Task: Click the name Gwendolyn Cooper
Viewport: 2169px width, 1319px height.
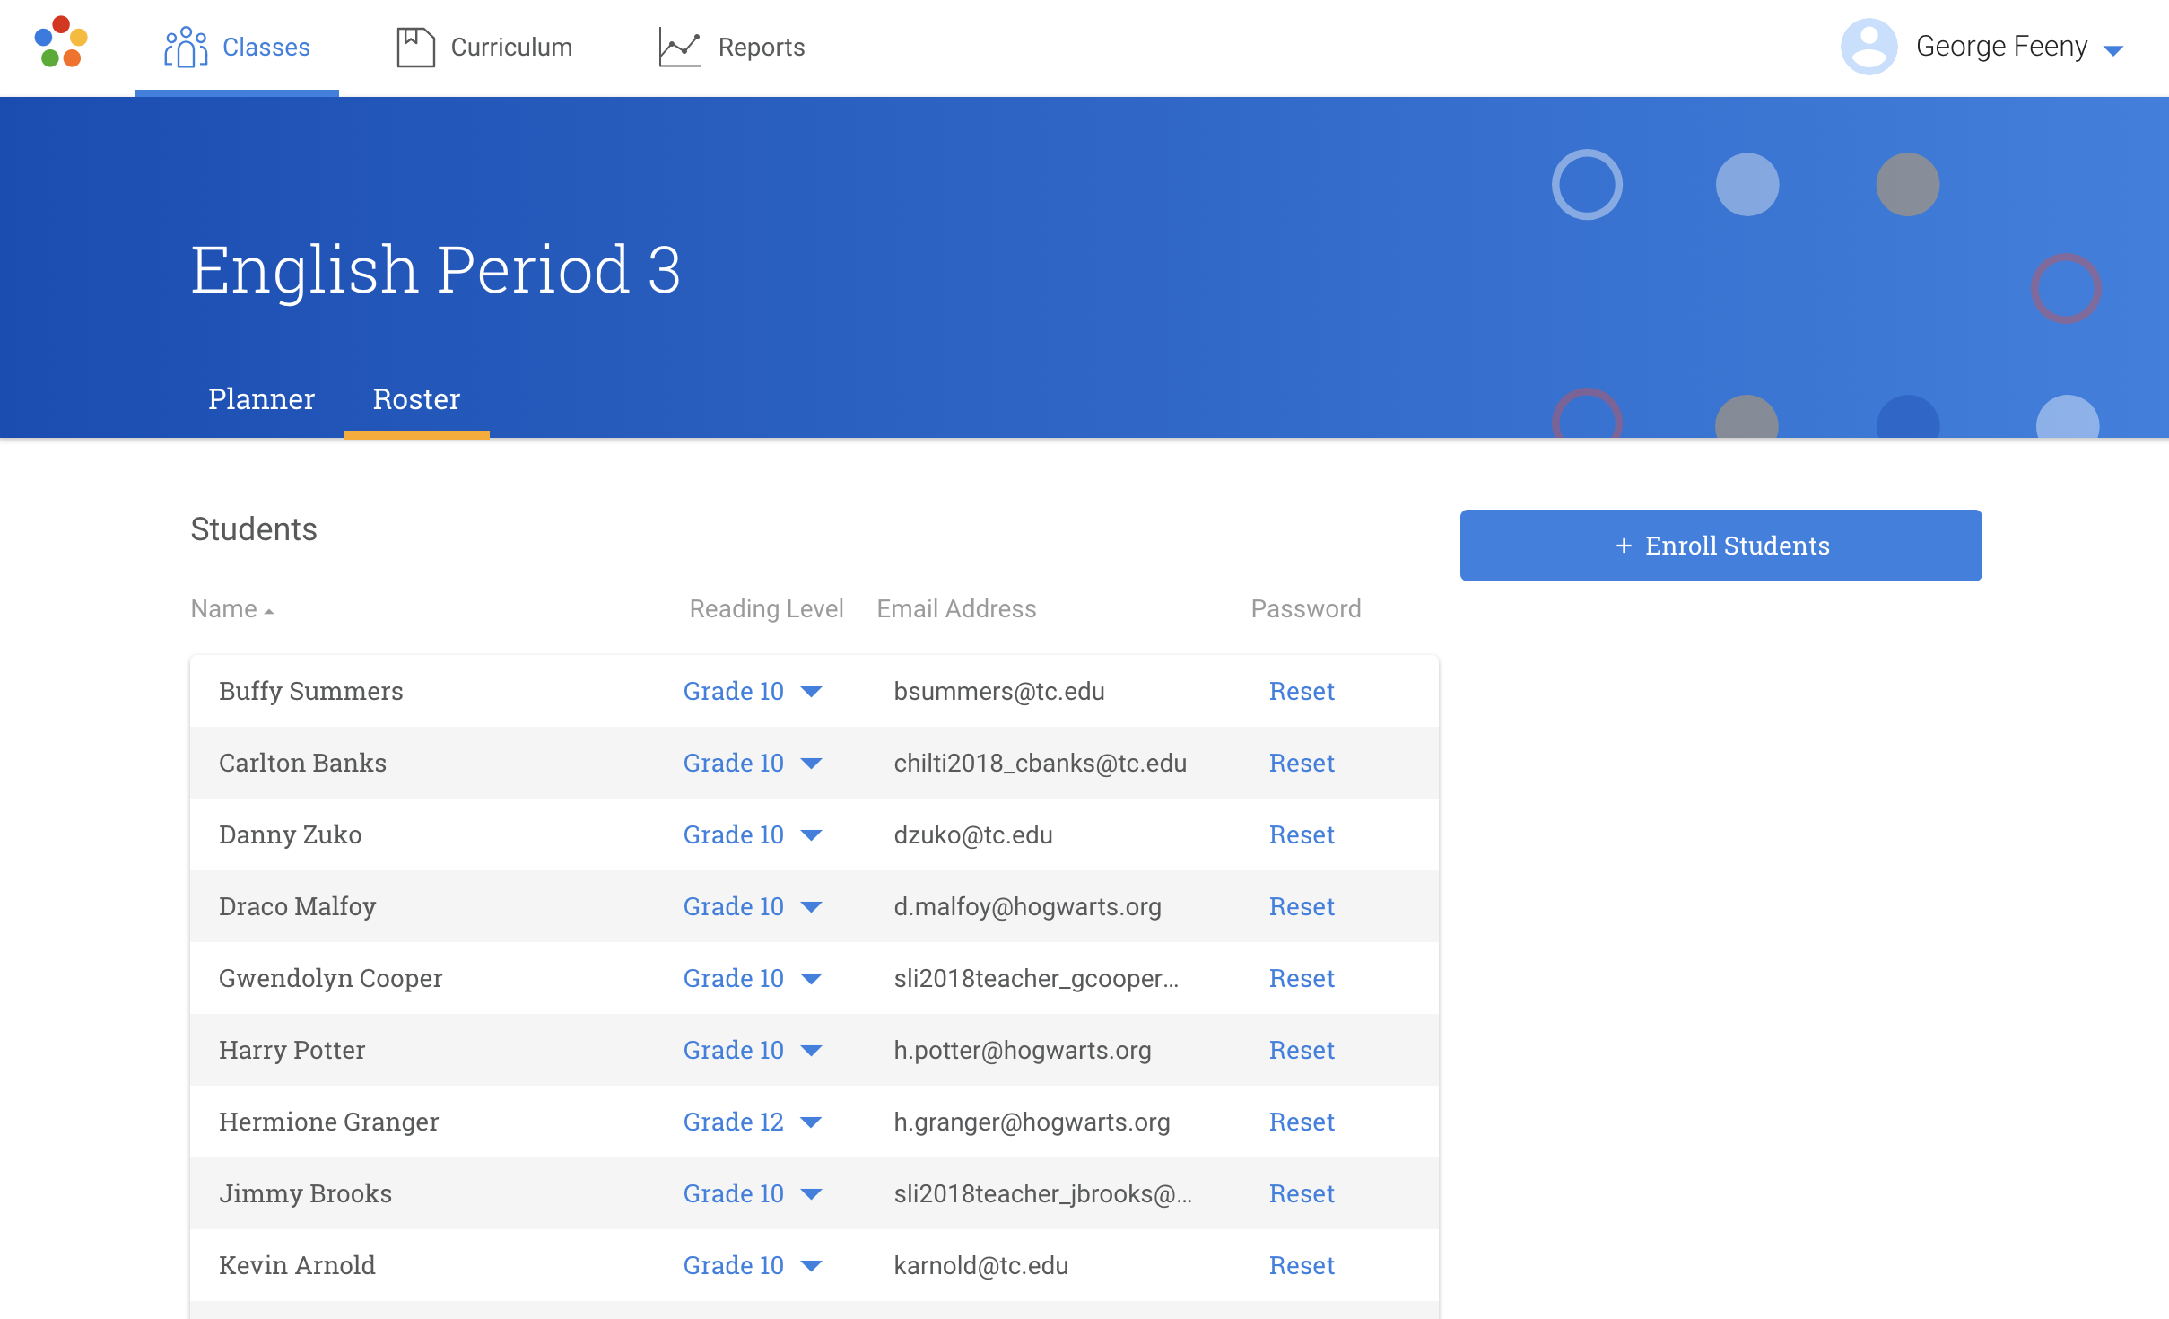Action: [x=331, y=979]
